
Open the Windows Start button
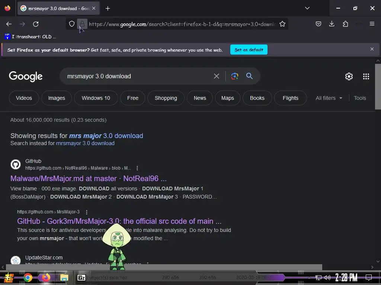(9, 278)
